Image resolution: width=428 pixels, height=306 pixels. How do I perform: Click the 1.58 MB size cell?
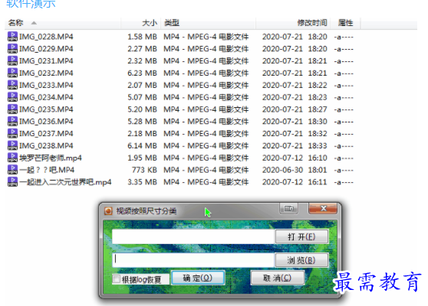coord(142,37)
